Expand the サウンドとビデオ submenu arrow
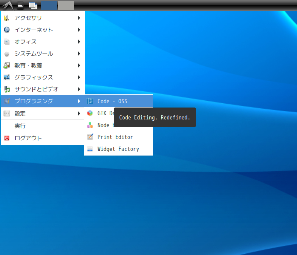Image resolution: width=297 pixels, height=255 pixels. [79, 89]
